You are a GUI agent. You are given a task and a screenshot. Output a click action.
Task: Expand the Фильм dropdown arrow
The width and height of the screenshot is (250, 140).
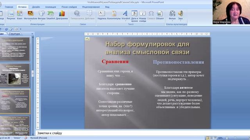172,21
